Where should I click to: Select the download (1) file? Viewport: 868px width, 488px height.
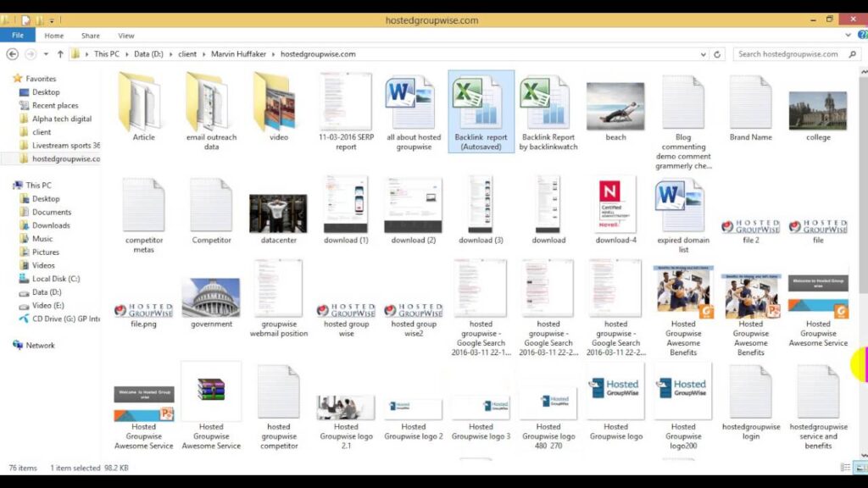pyautogui.click(x=346, y=210)
